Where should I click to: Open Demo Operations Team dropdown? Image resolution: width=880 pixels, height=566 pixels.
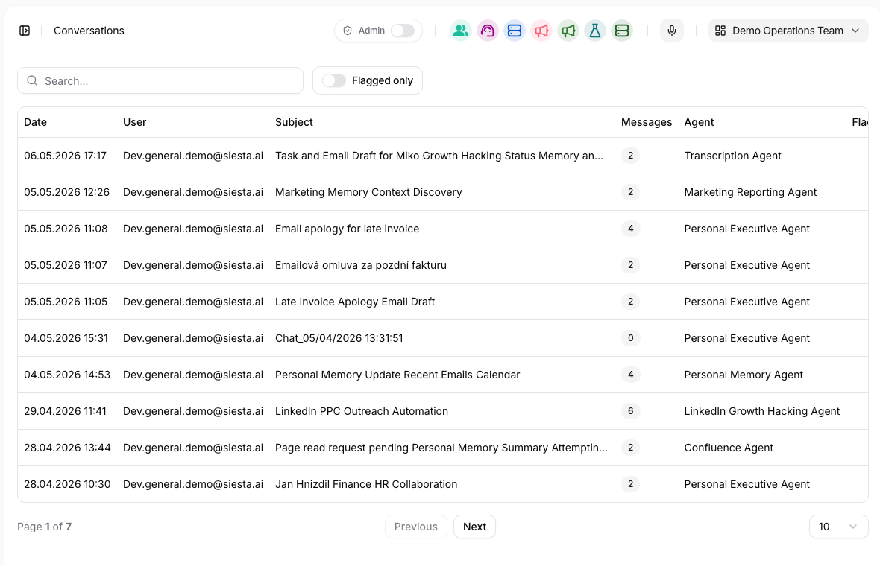[788, 31]
